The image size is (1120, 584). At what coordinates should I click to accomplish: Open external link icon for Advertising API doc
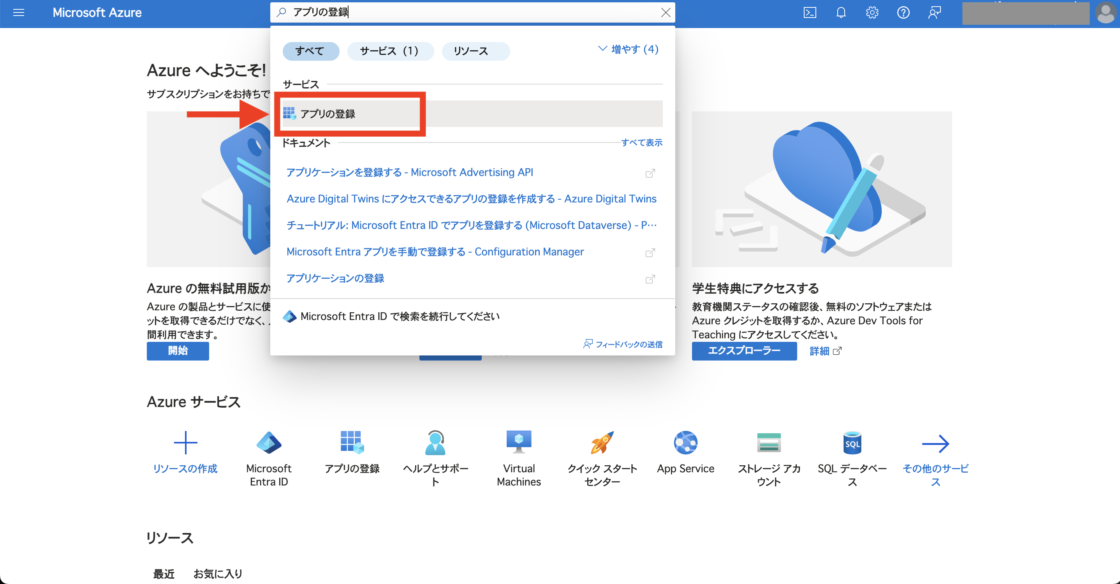tap(650, 173)
